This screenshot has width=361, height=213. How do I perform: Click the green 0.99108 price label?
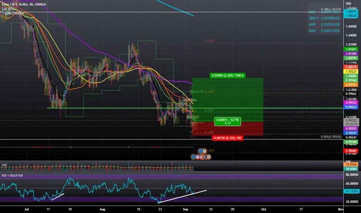pyautogui.click(x=351, y=142)
